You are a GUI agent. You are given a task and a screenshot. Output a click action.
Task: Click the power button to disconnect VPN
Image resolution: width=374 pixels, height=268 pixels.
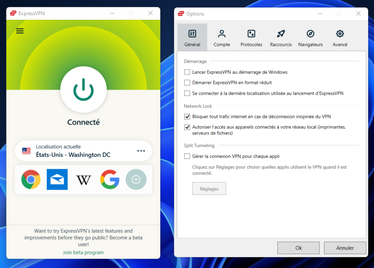[x=83, y=90]
